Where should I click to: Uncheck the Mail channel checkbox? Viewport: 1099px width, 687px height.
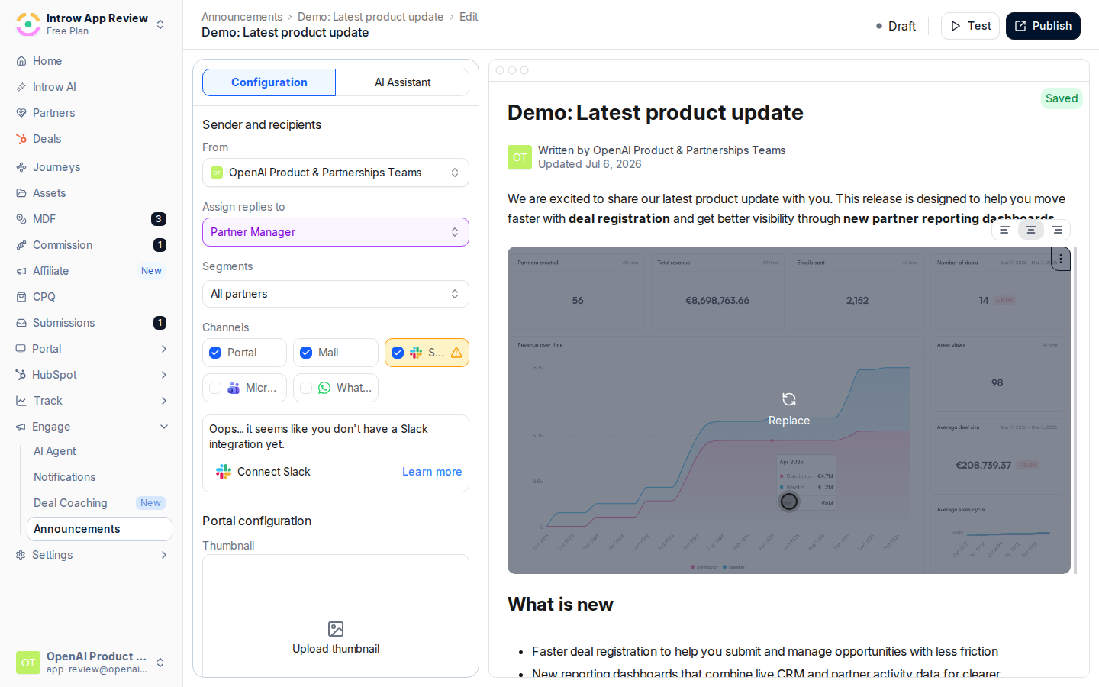click(x=306, y=353)
